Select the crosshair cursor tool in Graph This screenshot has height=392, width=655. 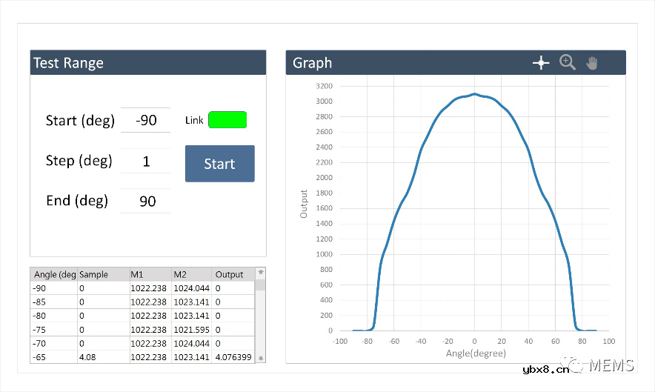coord(541,63)
